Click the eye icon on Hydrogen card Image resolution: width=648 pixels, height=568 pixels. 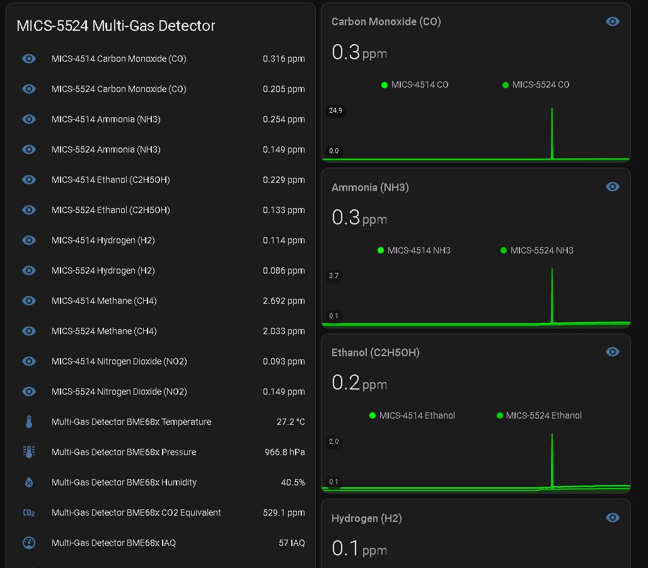click(x=612, y=518)
